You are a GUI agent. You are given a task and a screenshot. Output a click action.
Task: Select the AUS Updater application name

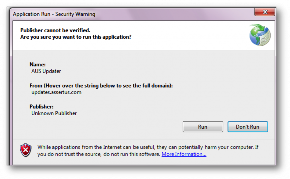point(46,71)
